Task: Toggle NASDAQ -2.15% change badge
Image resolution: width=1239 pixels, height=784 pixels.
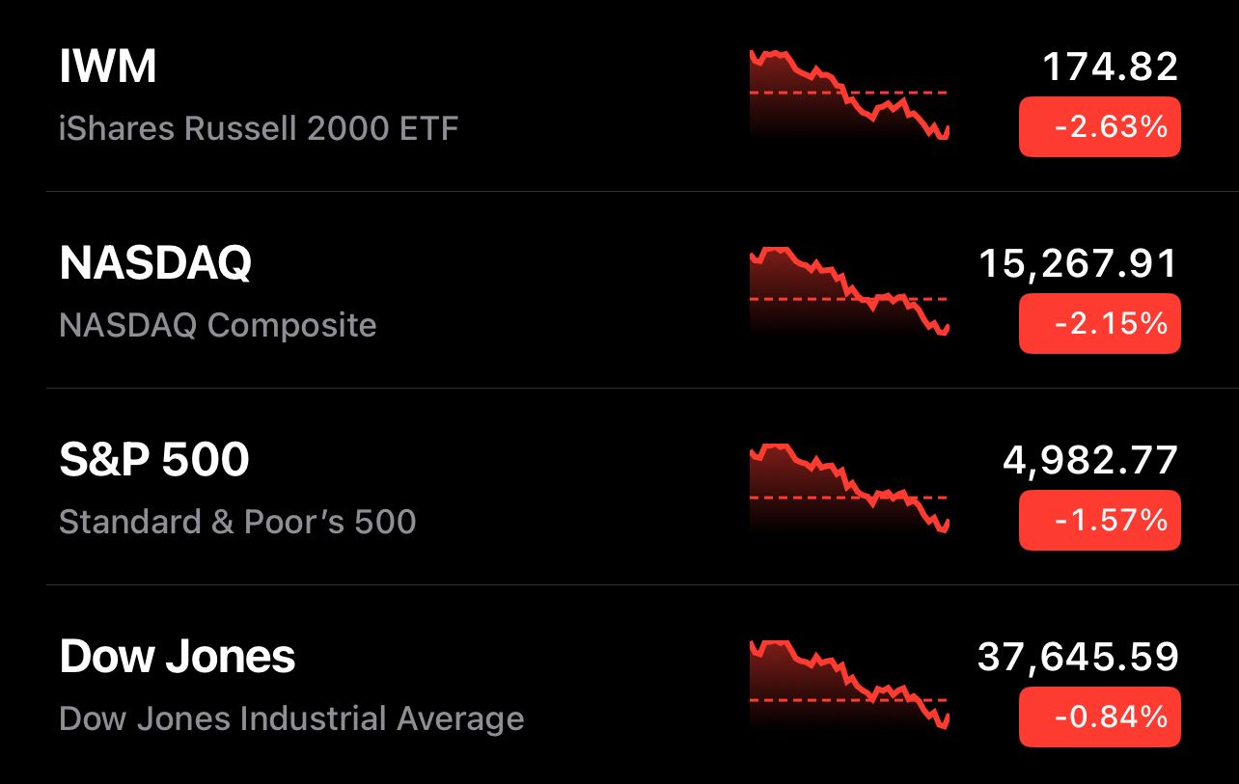Action: click(1100, 323)
